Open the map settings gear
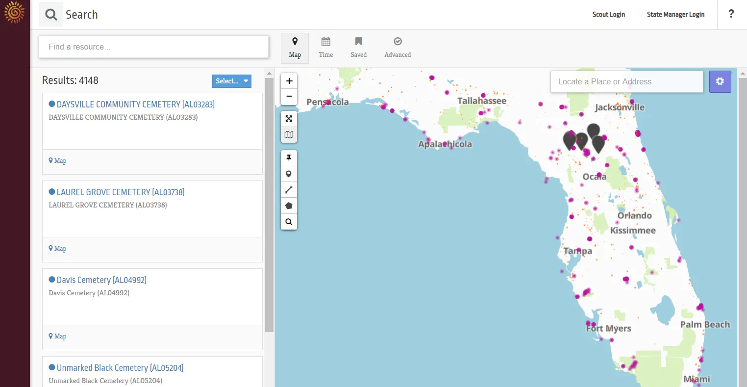The image size is (747, 387). (x=720, y=81)
